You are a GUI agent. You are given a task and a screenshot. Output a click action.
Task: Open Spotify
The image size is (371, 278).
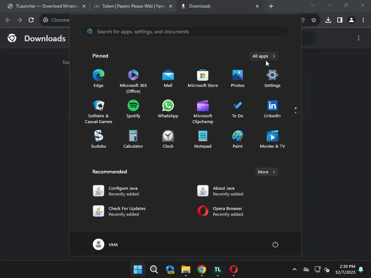point(133,109)
